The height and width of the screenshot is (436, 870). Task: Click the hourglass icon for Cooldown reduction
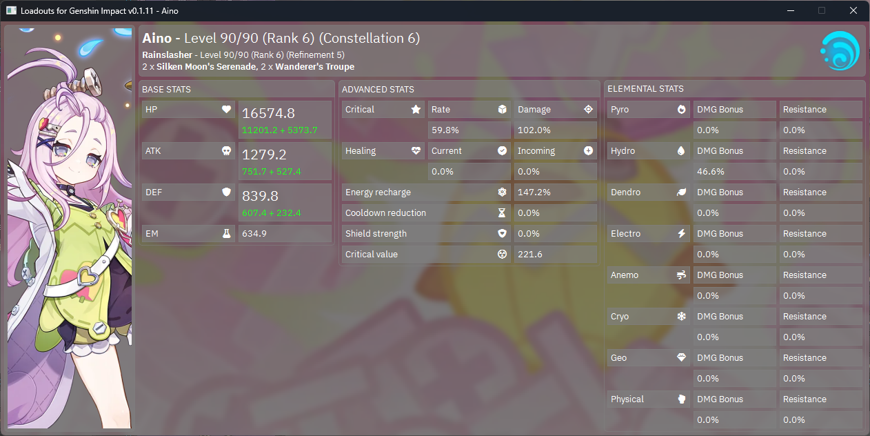502,213
